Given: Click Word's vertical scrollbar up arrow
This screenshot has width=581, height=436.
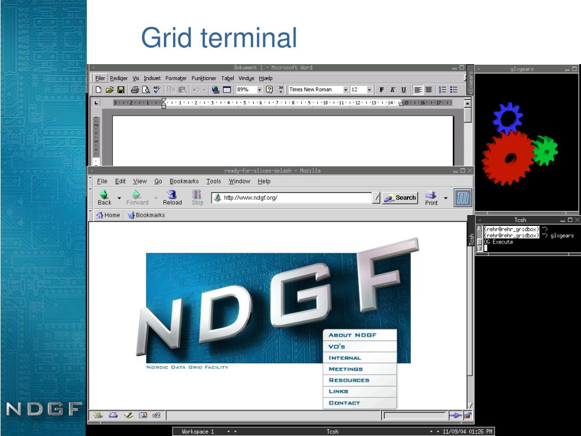Looking at the screenshot, I should [468, 103].
